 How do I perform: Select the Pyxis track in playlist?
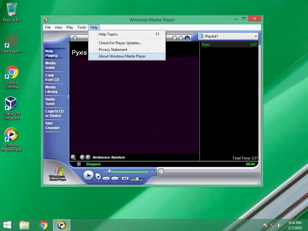click(x=229, y=45)
